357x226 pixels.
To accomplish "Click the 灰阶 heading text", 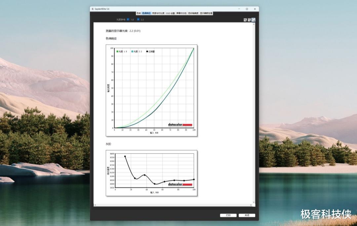I will click(108, 144).
